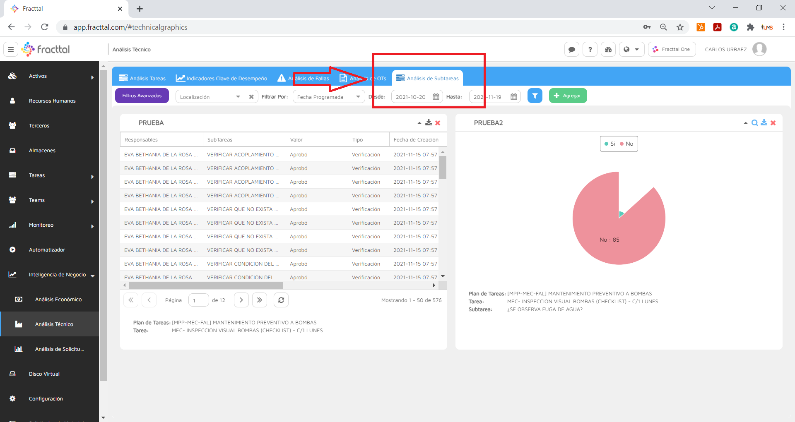The image size is (795, 422).
Task: Remove the PRUEBA2 chart with the red X
Action: click(x=773, y=123)
